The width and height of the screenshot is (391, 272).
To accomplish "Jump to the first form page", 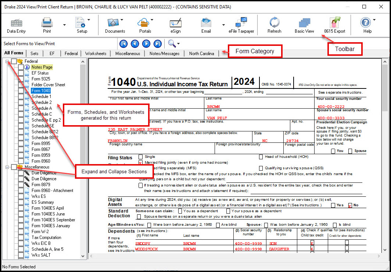I will coord(123,44).
